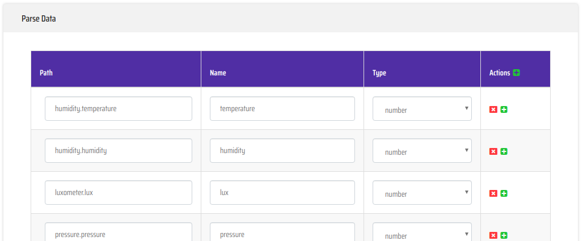This screenshot has height=241, width=583.
Task: Click the Parse Data panel header
Action: [x=291, y=18]
